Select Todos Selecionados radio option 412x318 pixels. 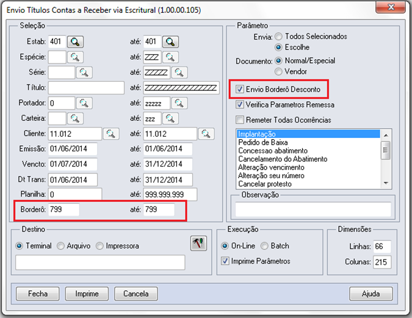279,36
